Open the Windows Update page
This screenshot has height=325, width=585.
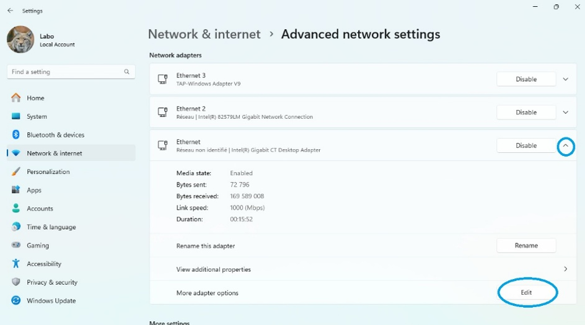(x=51, y=301)
